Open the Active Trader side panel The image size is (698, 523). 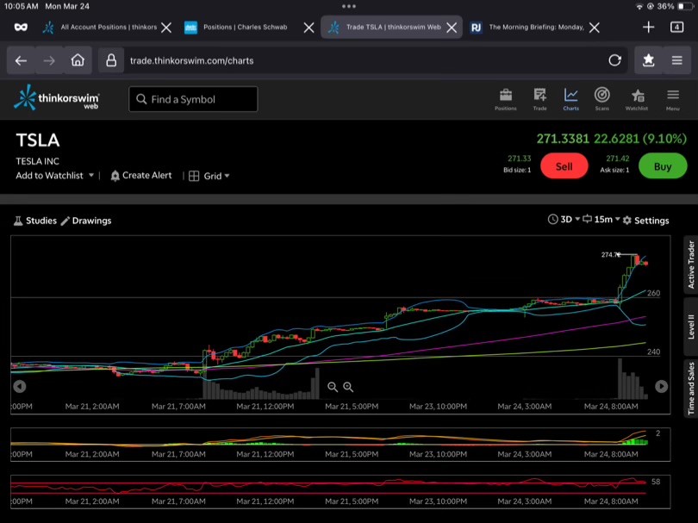691,265
